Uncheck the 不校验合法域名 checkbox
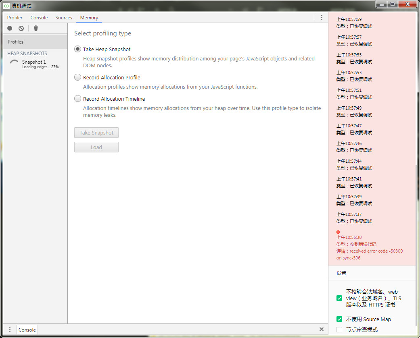 [339, 298]
